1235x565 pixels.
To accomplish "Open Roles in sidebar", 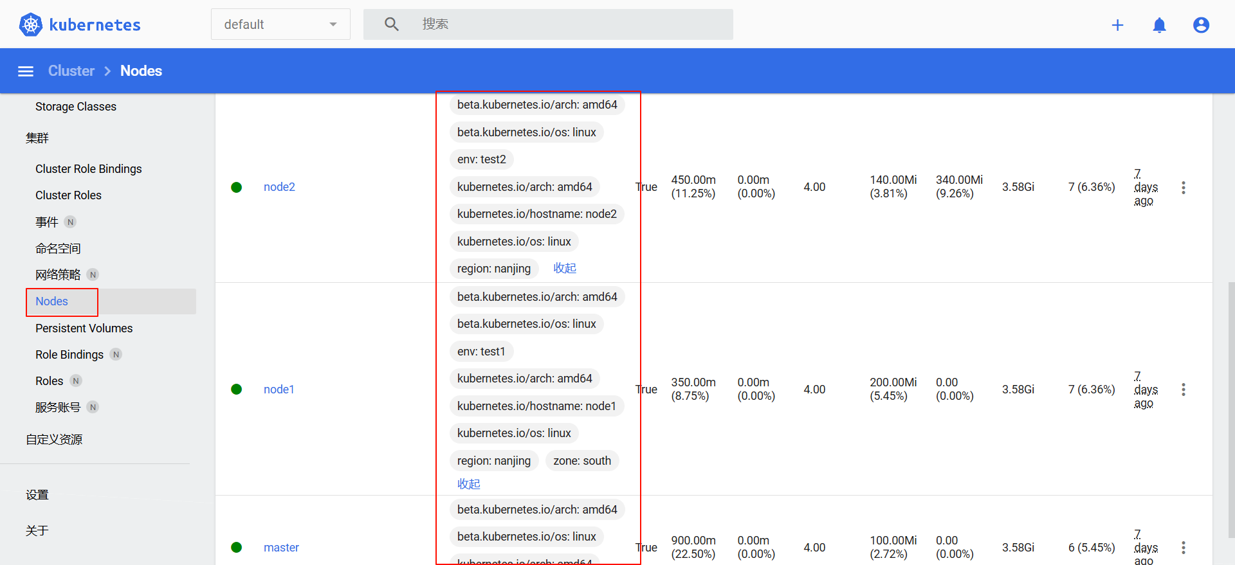I will [x=50, y=381].
